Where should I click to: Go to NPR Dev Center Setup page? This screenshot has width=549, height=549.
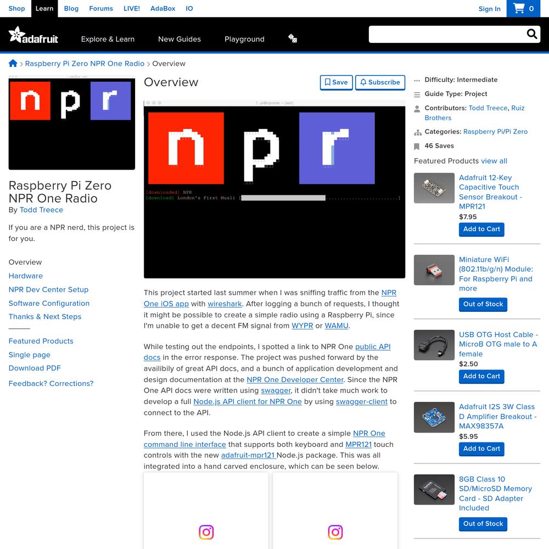48,289
